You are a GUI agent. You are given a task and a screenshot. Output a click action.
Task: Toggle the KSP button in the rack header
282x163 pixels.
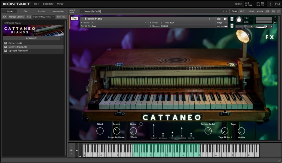[x=267, y=11]
